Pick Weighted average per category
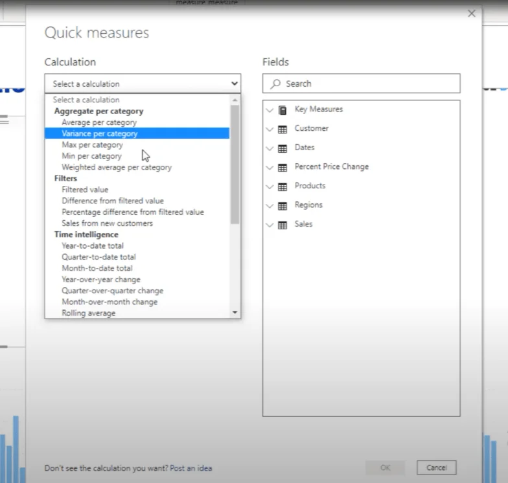The image size is (508, 483). pyautogui.click(x=117, y=167)
